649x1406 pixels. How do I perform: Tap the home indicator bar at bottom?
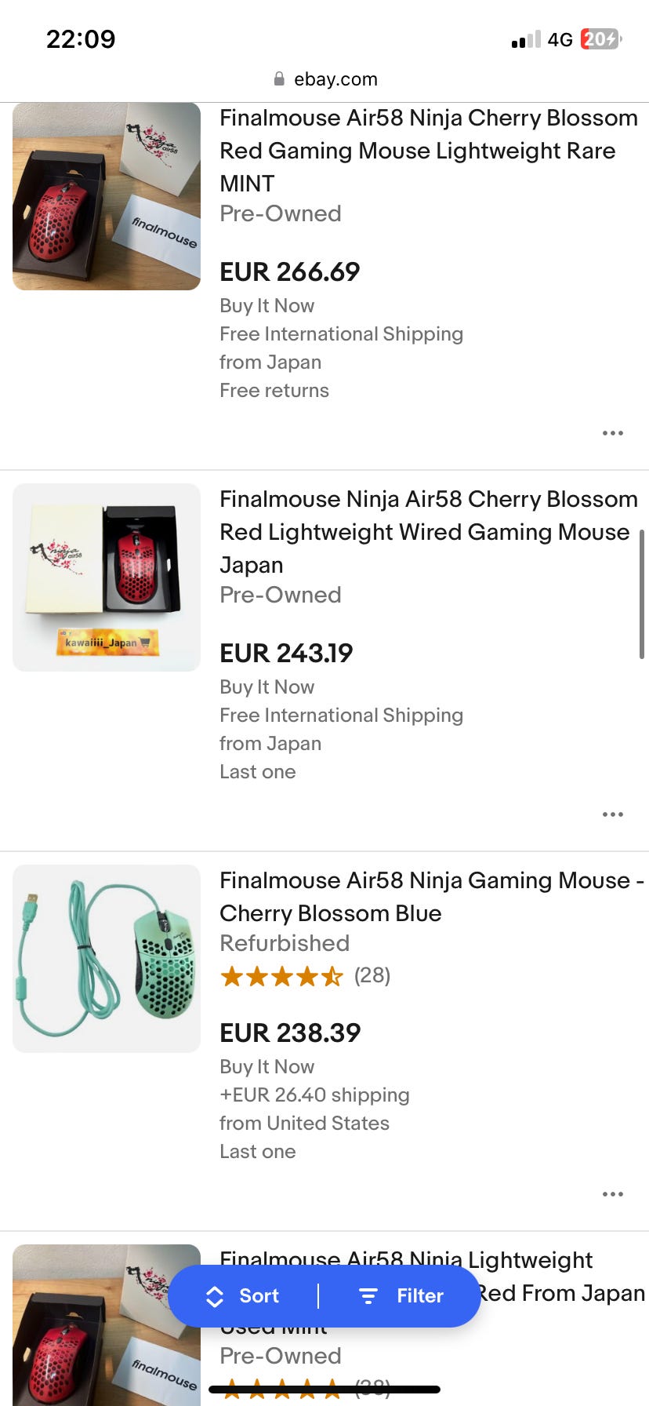pyautogui.click(x=324, y=1390)
